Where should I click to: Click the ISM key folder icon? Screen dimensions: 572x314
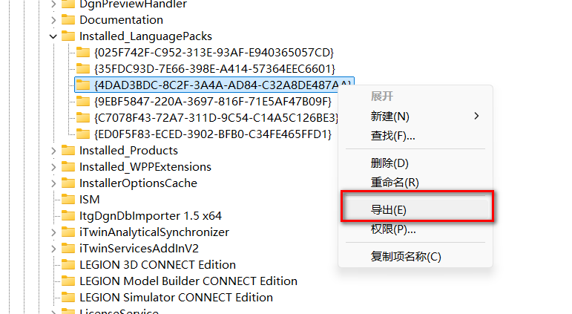(68, 200)
